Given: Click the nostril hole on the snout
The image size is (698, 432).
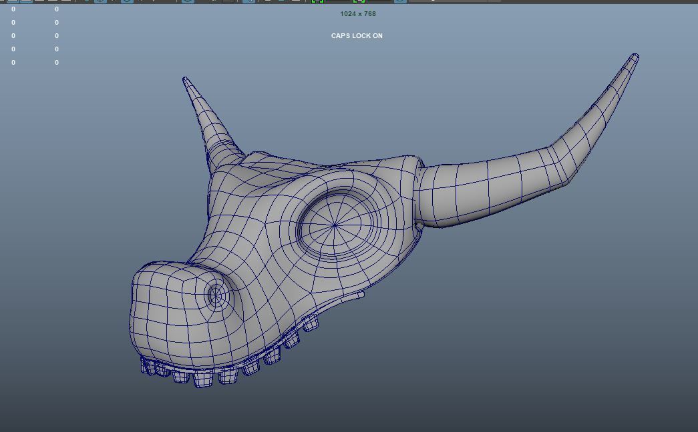Looking at the screenshot, I should pyautogui.click(x=217, y=295).
